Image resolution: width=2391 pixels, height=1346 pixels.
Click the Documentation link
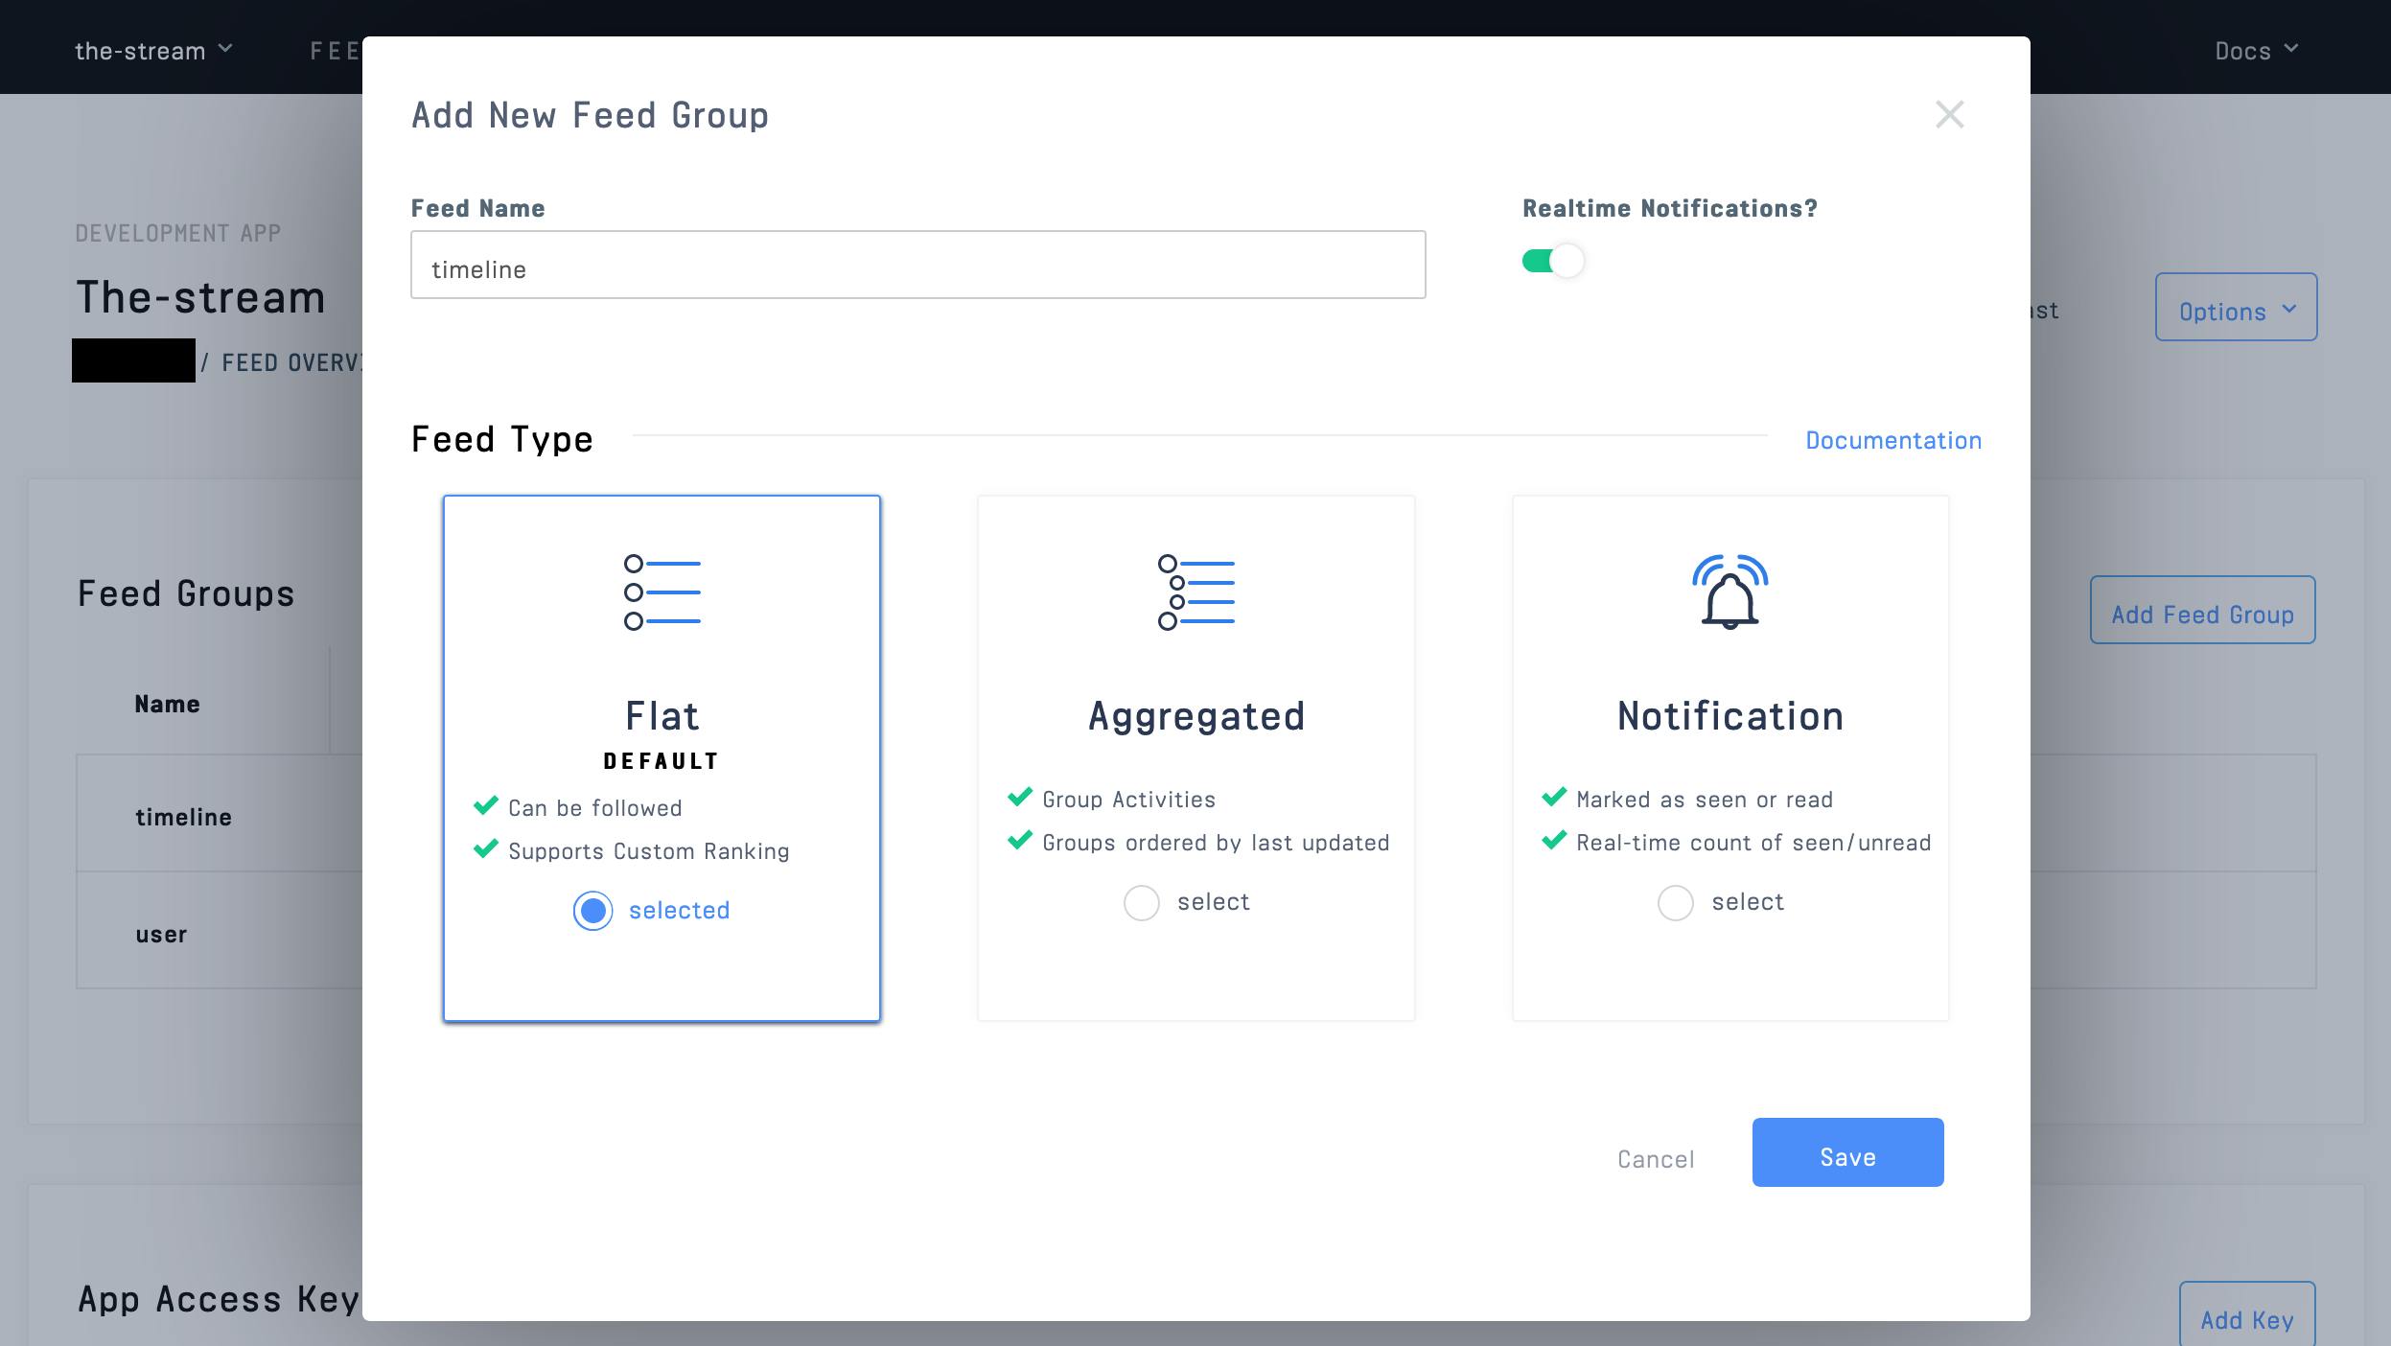(1893, 438)
